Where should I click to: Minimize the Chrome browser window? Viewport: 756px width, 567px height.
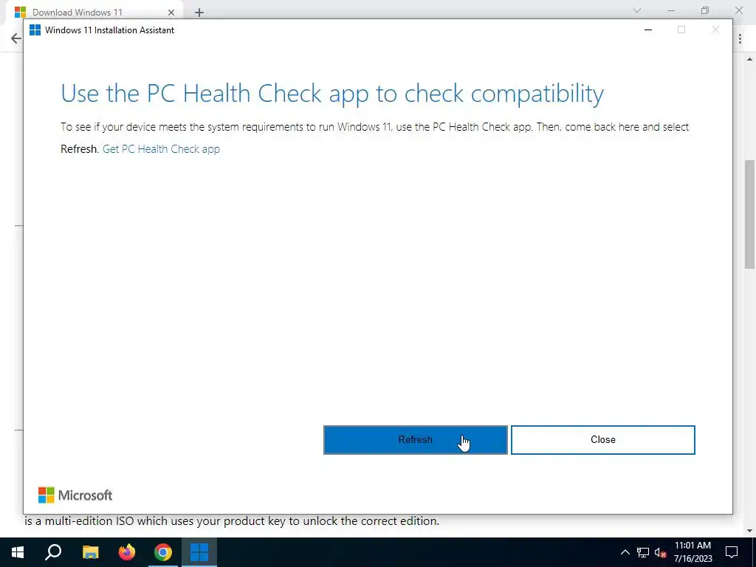671,10
